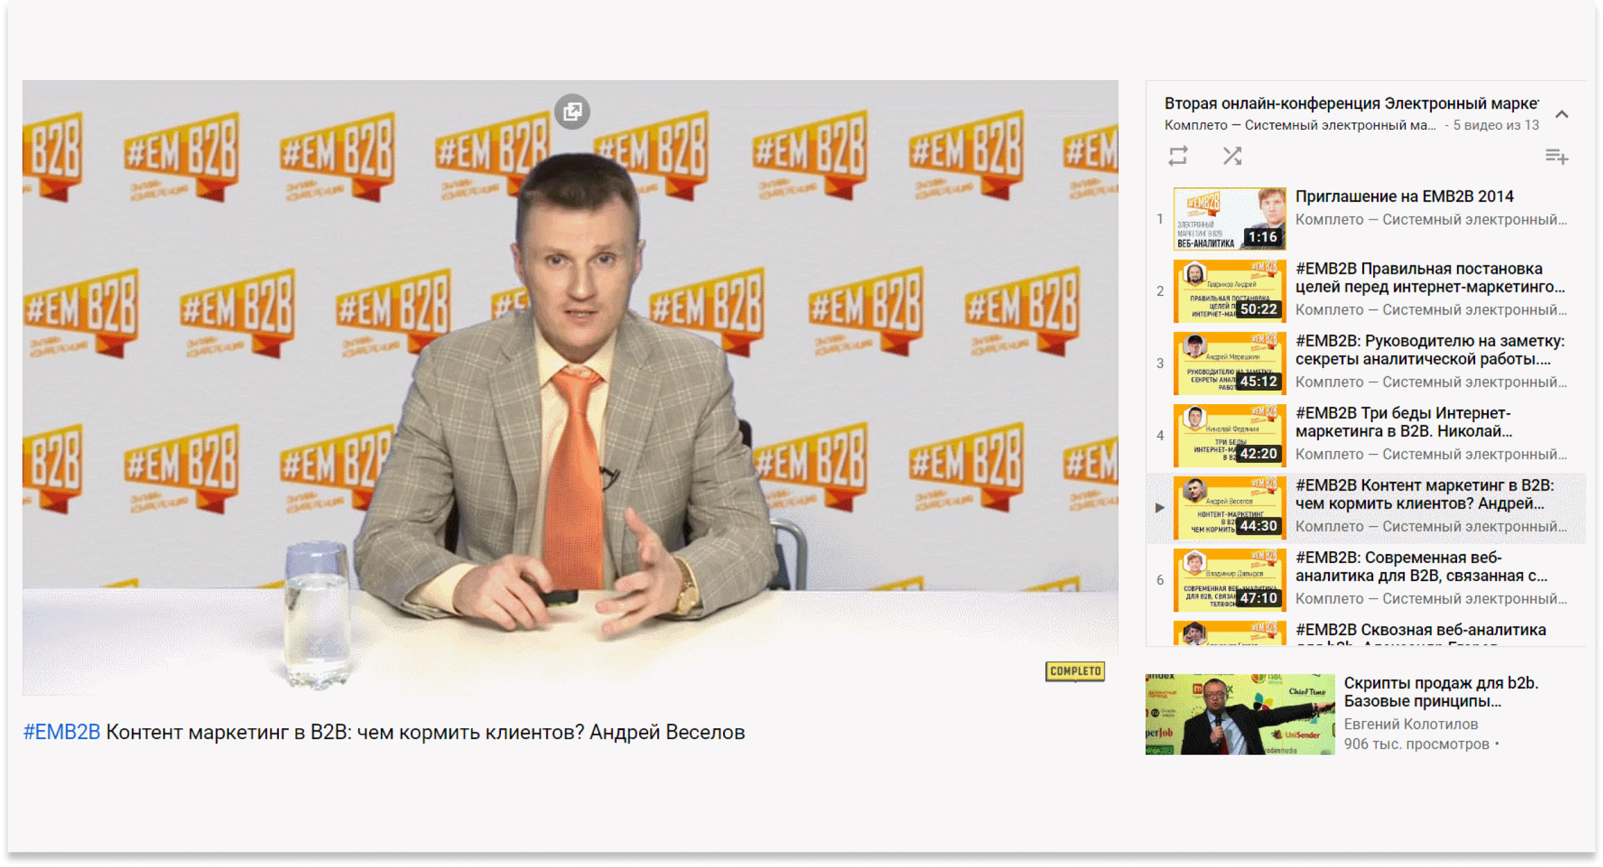The width and height of the screenshot is (1603, 867).
Task: Click the main video player area
Action: point(570,387)
